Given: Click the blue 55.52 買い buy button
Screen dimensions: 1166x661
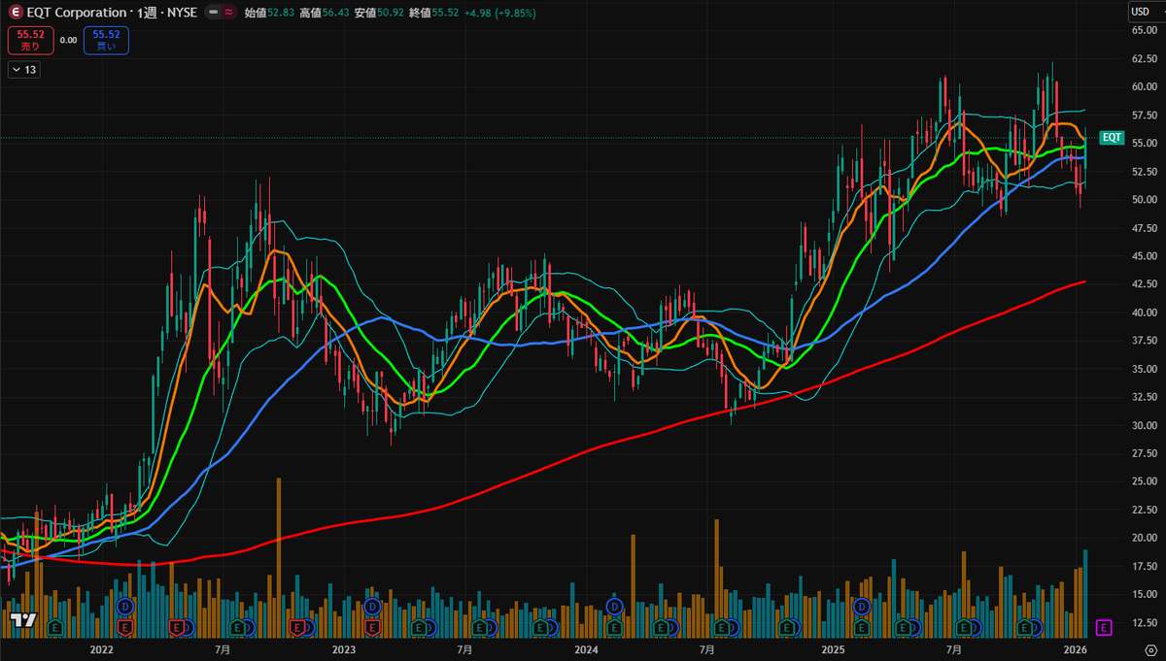Looking at the screenshot, I should pyautogui.click(x=106, y=41).
